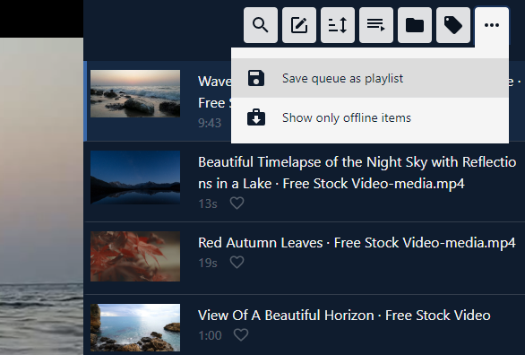Like the View Of A Beautiful Horizon video
The height and width of the screenshot is (355, 525).
click(x=241, y=335)
